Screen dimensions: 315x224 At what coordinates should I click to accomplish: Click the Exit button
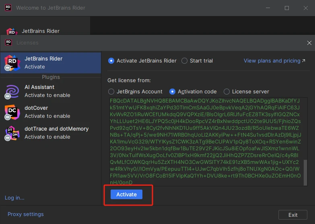293,215
